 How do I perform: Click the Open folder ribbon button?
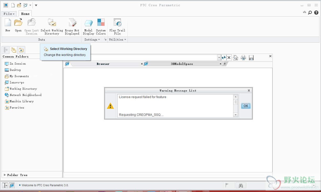tap(18, 25)
